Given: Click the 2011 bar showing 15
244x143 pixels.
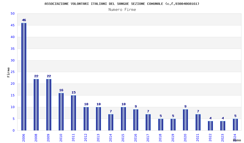Looking at the screenshot, I should click(x=73, y=113).
